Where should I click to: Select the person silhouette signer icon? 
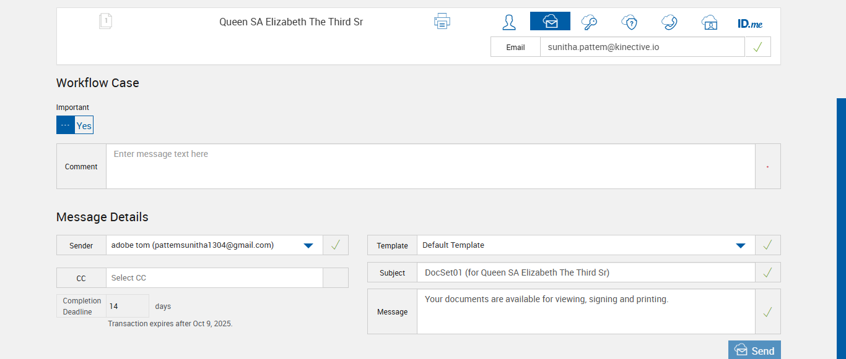tap(509, 22)
